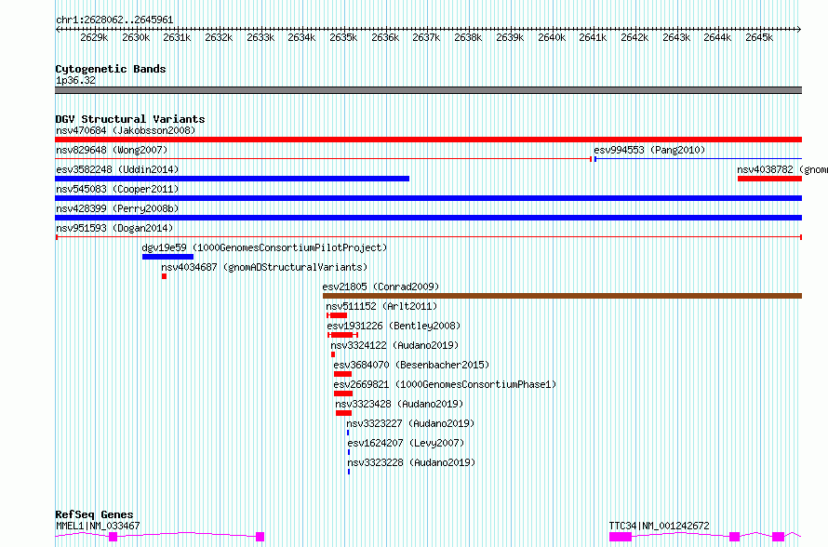Screen dimensions: 828x547
Task: Click the 2632k ruler tick label
Action: (219, 37)
